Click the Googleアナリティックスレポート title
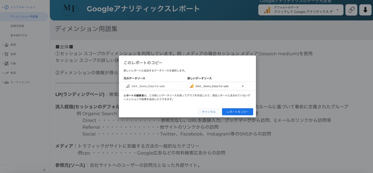Viewport: 373px width, 173px height. [143, 9]
